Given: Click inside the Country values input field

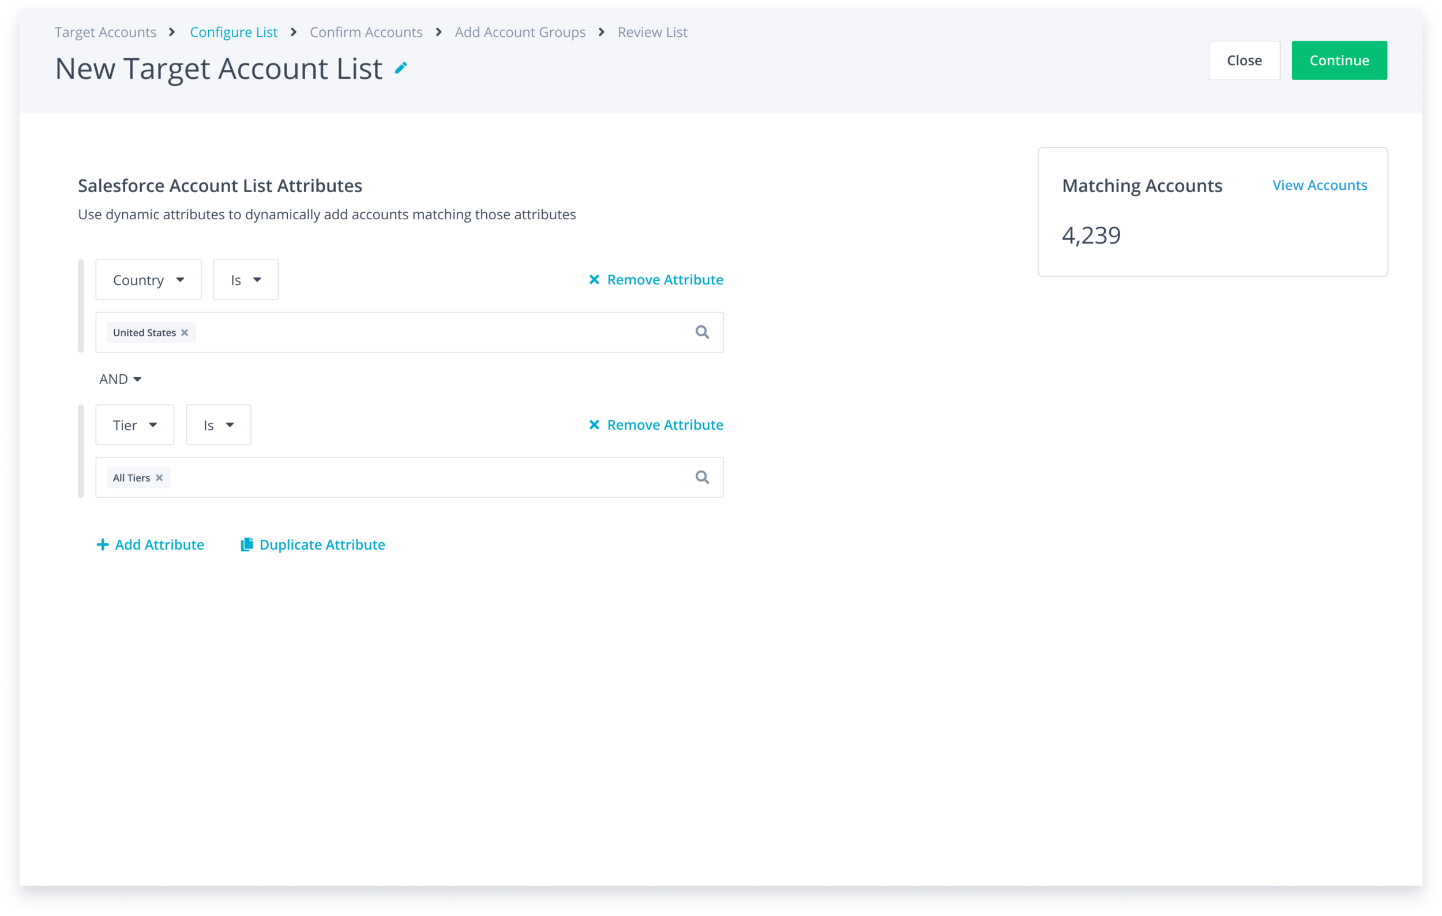Looking at the screenshot, I should tap(410, 332).
